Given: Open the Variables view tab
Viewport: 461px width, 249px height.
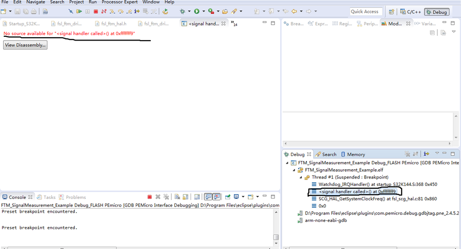Looking at the screenshot, I should click(x=425, y=24).
